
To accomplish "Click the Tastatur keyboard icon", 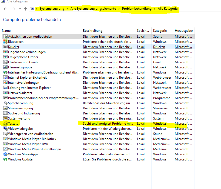I will pyautogui.click(x=5, y=123).
